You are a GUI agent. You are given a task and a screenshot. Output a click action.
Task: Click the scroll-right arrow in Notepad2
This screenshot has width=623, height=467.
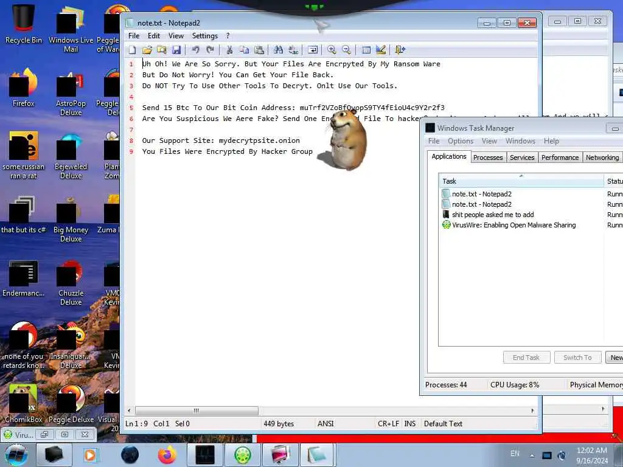pos(533,410)
